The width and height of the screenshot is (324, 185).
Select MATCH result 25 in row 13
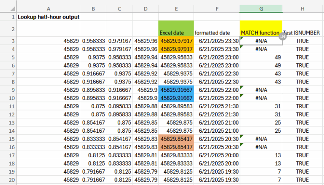261,123
